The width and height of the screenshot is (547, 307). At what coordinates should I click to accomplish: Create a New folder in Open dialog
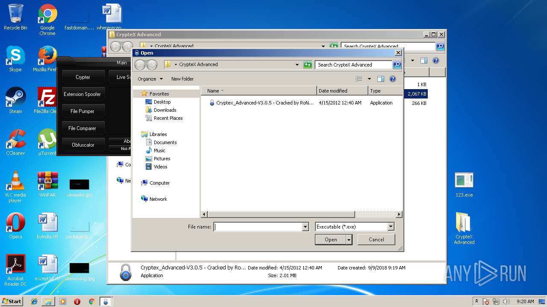[182, 79]
